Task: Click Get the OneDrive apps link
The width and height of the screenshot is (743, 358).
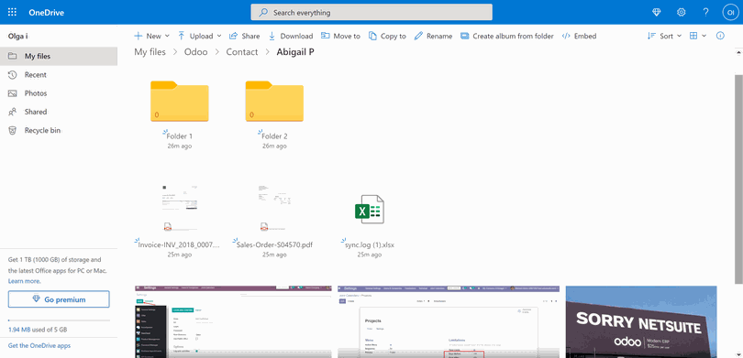Action: pos(39,346)
